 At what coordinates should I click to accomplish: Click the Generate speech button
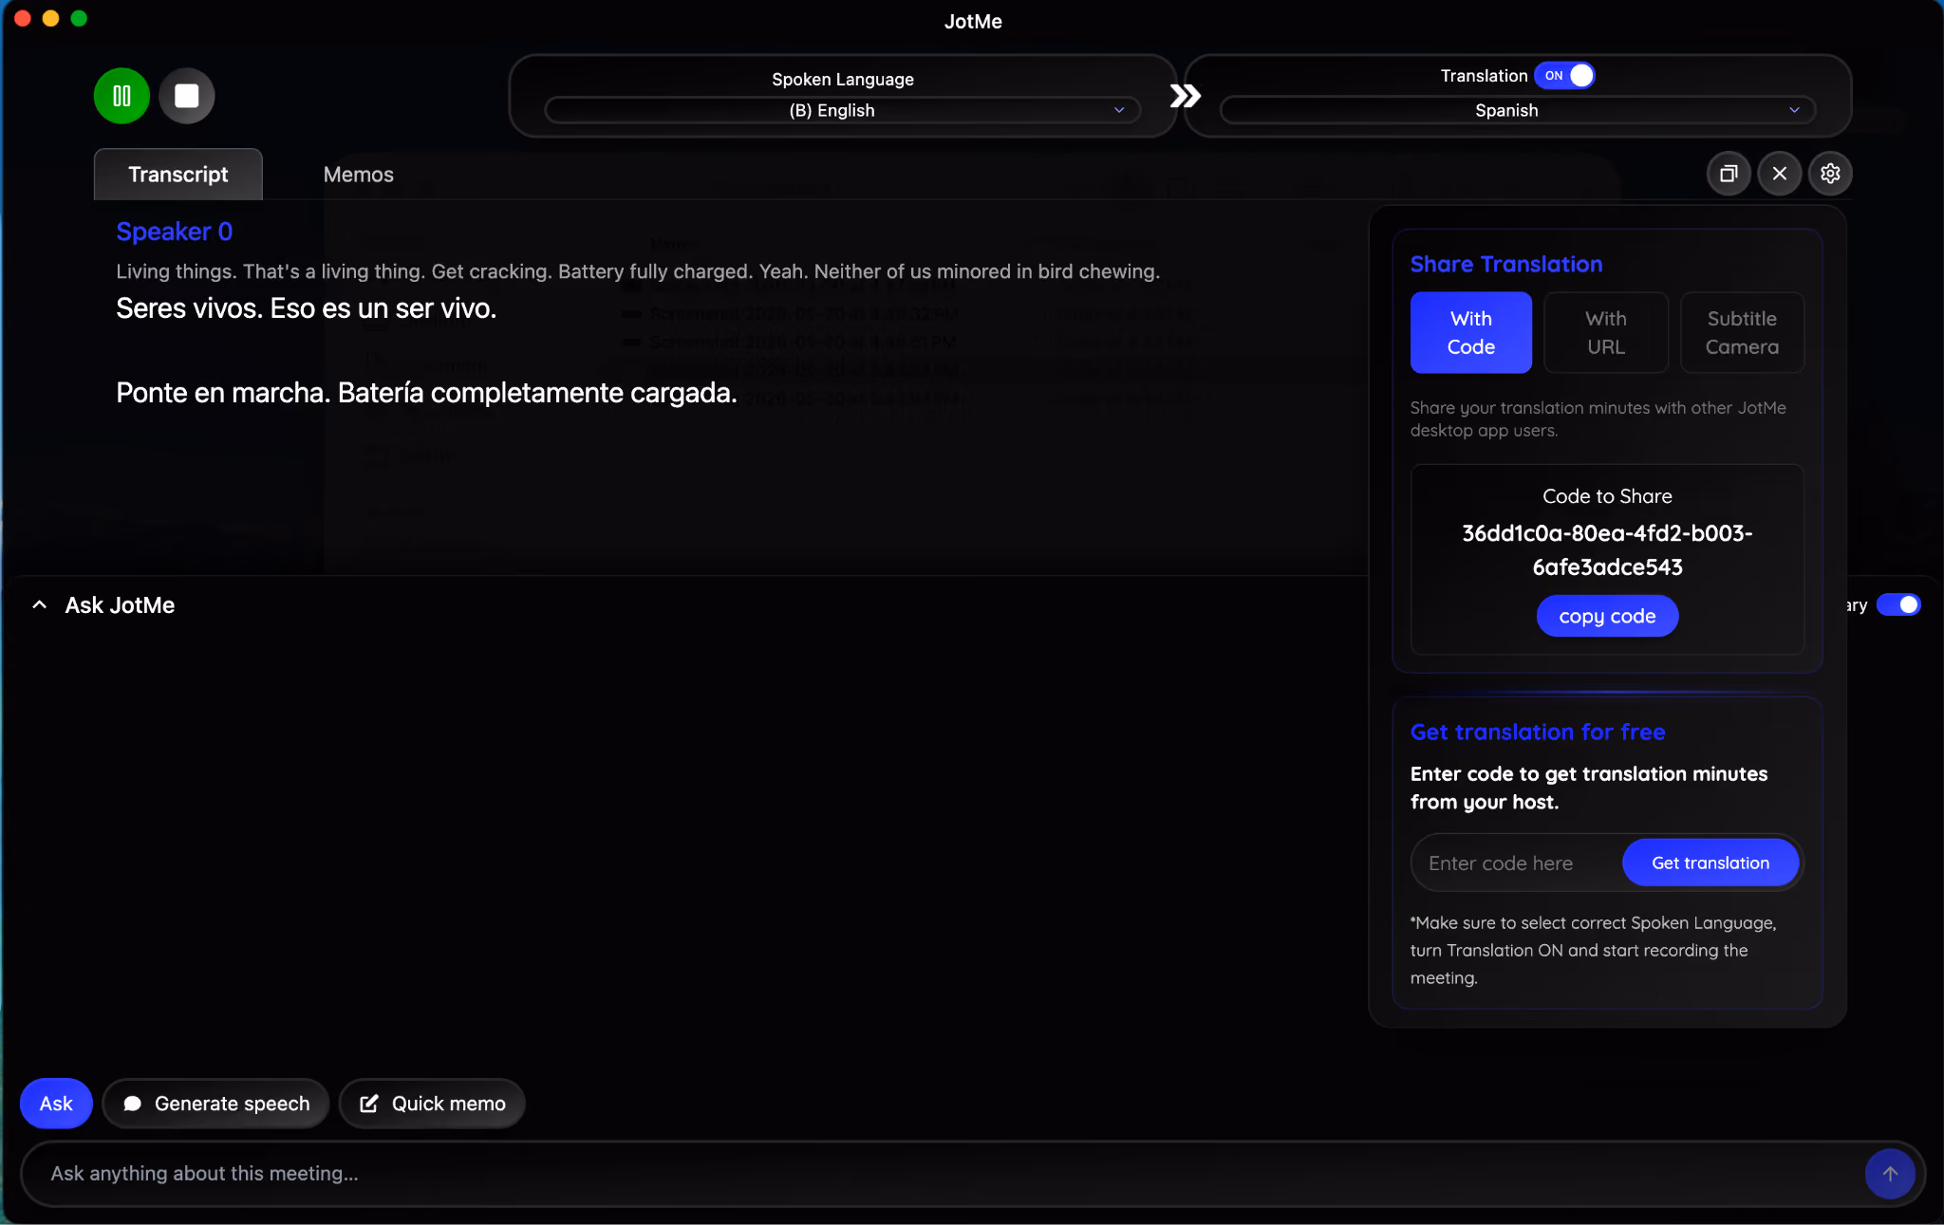[x=215, y=1104]
